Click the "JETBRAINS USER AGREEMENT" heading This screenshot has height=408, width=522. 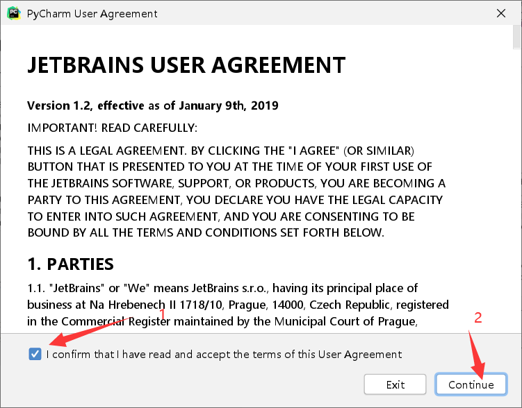tap(186, 65)
